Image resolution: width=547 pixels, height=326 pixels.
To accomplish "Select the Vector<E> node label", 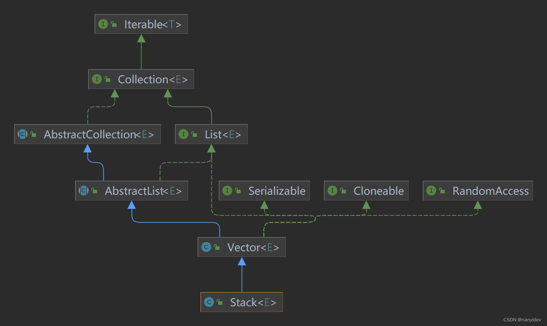I will click(x=253, y=247).
